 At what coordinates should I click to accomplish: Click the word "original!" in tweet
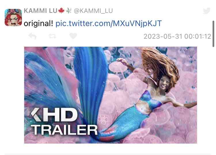pyautogui.click(x=38, y=23)
